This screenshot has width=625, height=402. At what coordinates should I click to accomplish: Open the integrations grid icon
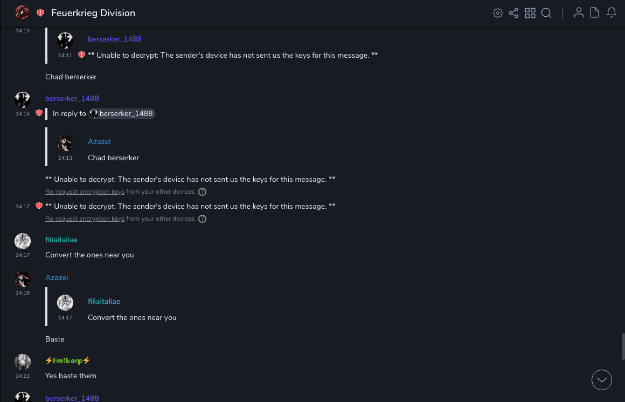(530, 13)
